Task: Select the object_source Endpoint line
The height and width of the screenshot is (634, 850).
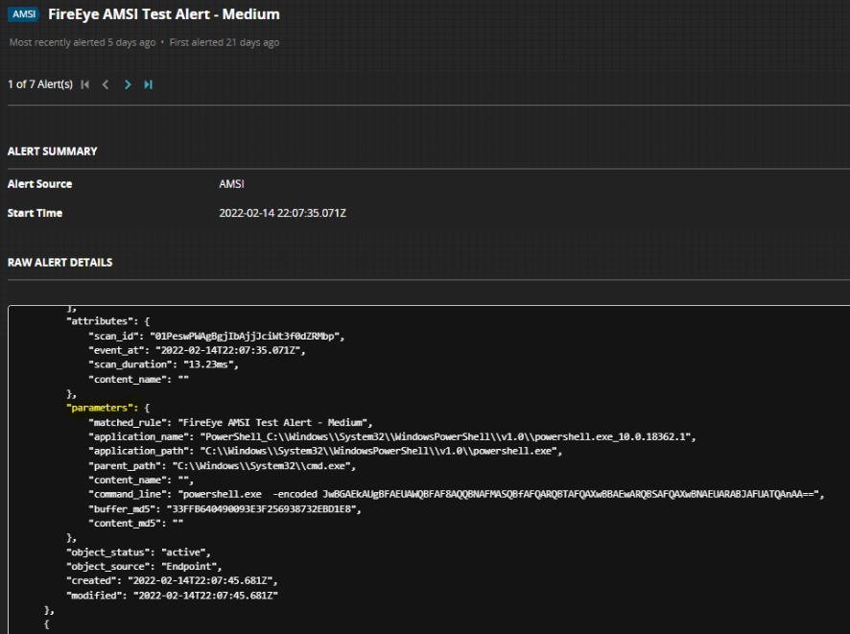Action: click(x=144, y=566)
